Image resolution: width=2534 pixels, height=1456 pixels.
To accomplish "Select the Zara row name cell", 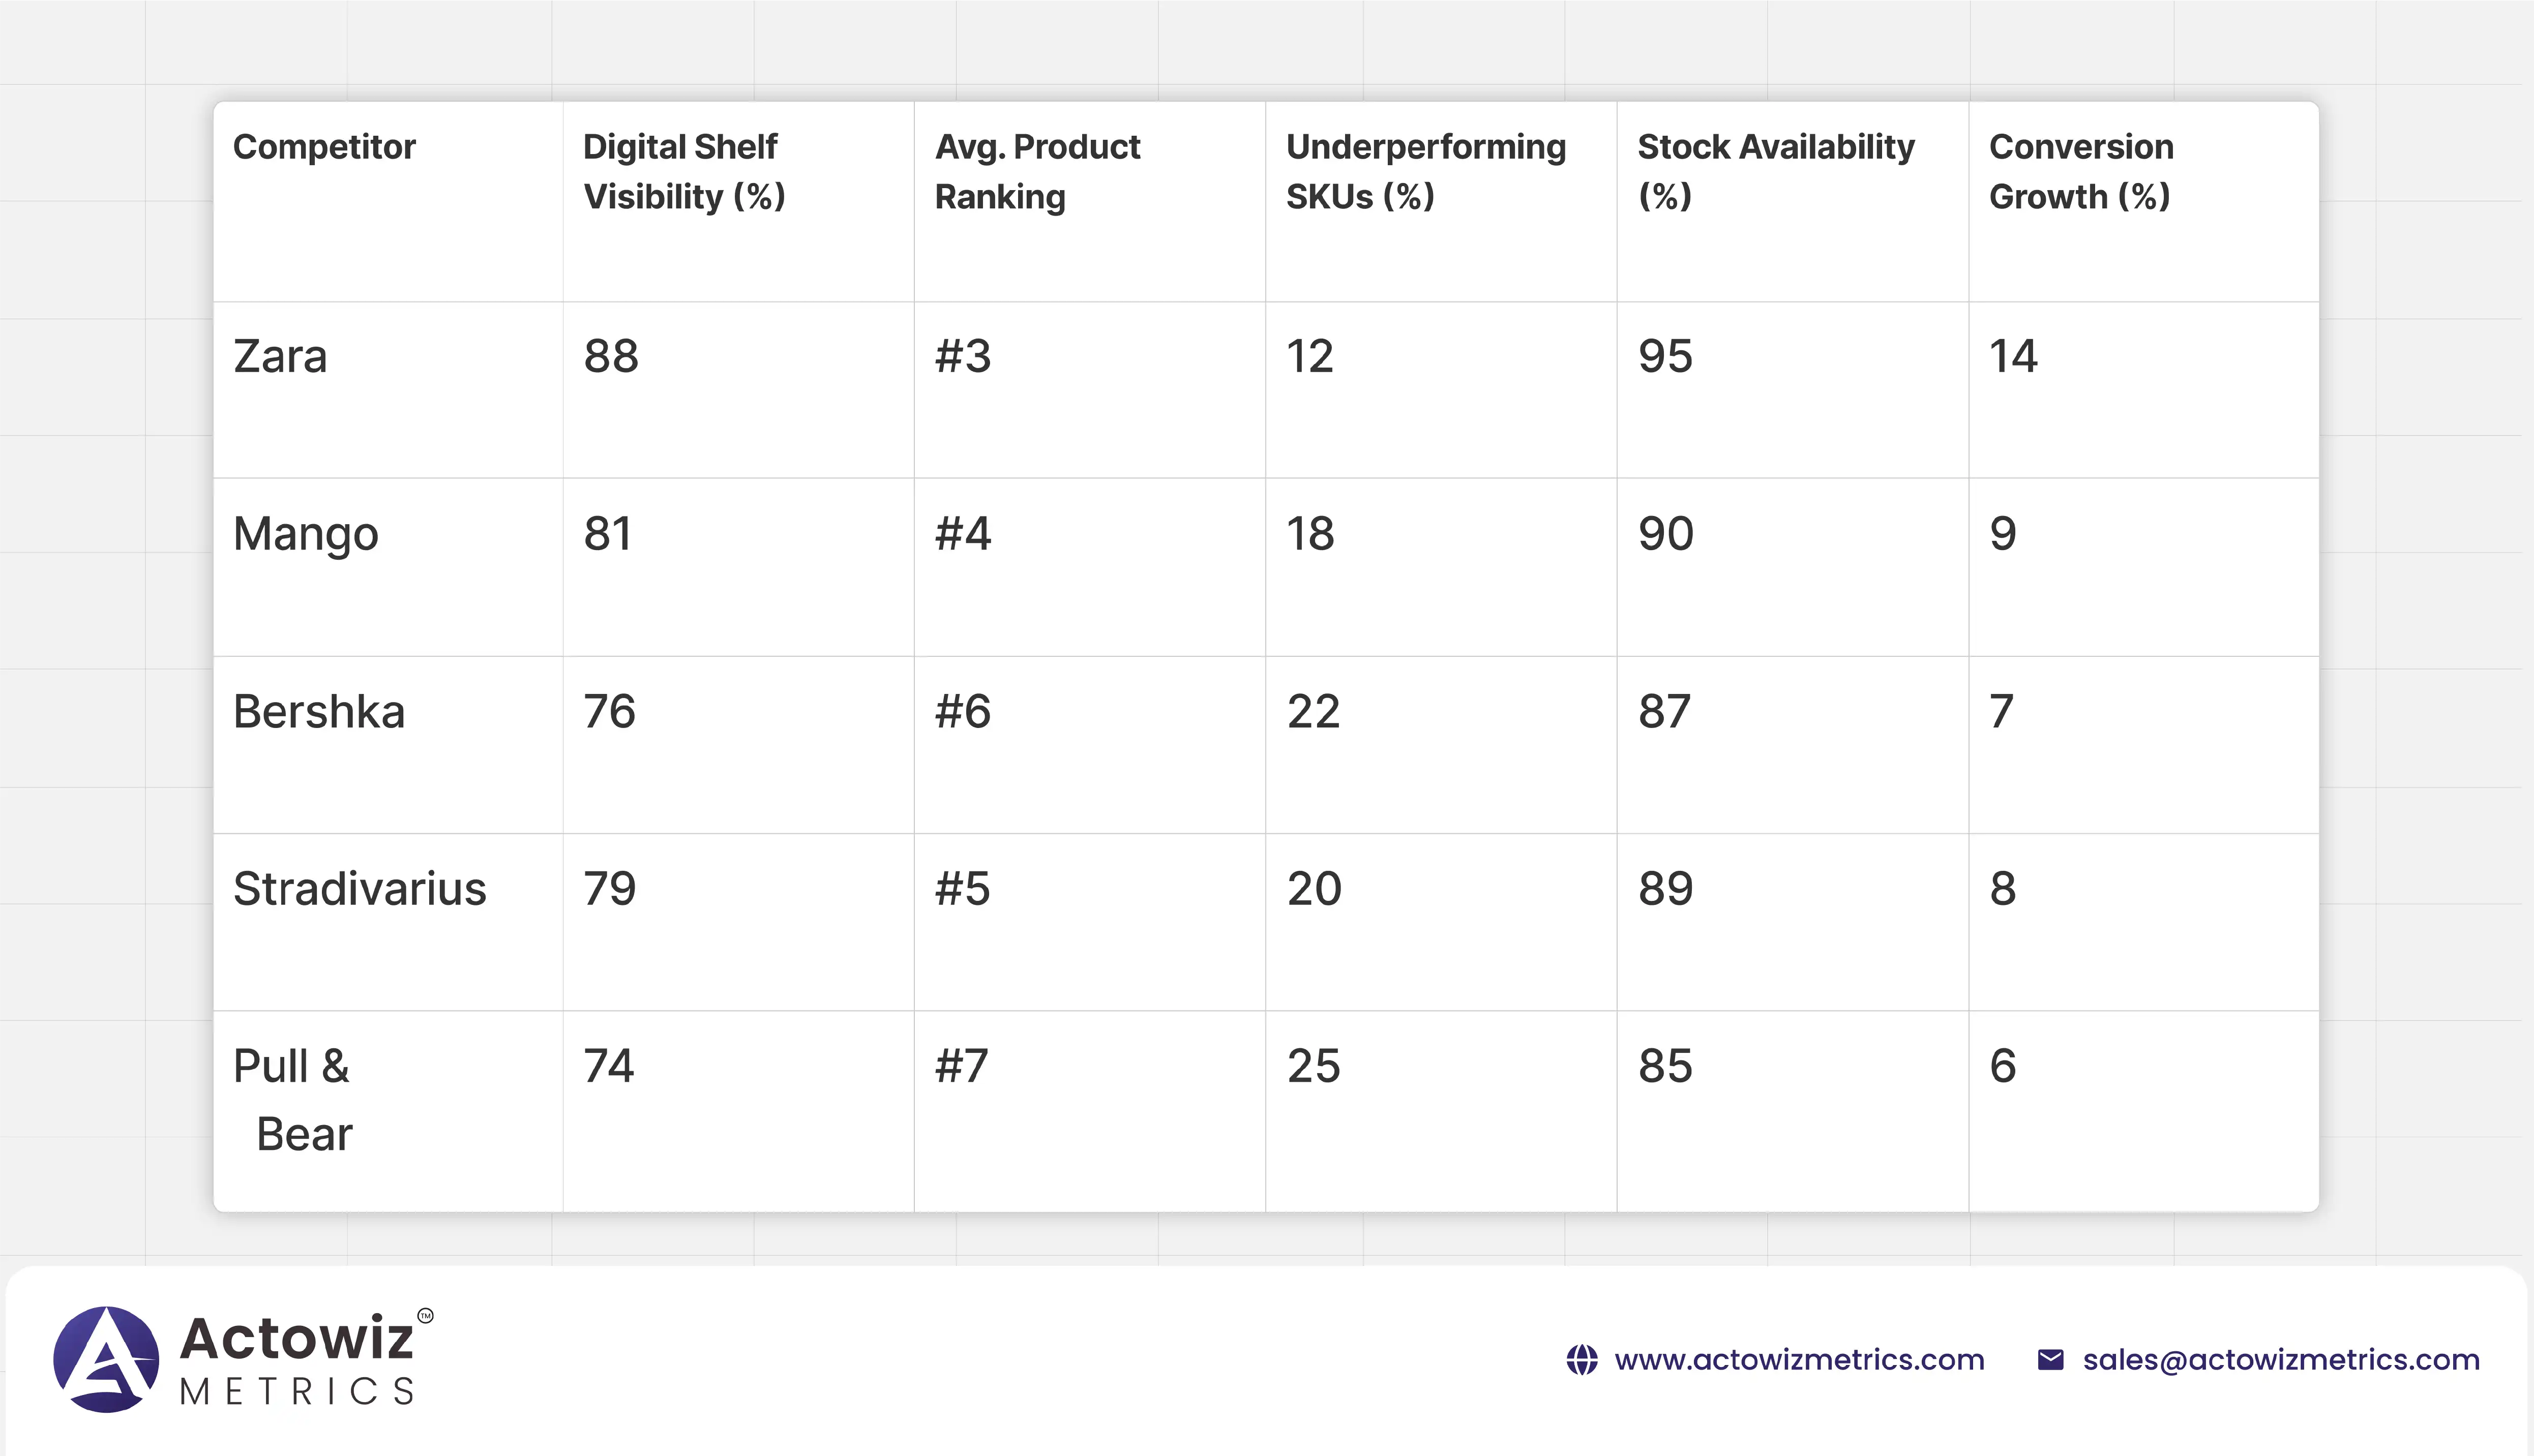I will (x=280, y=357).
